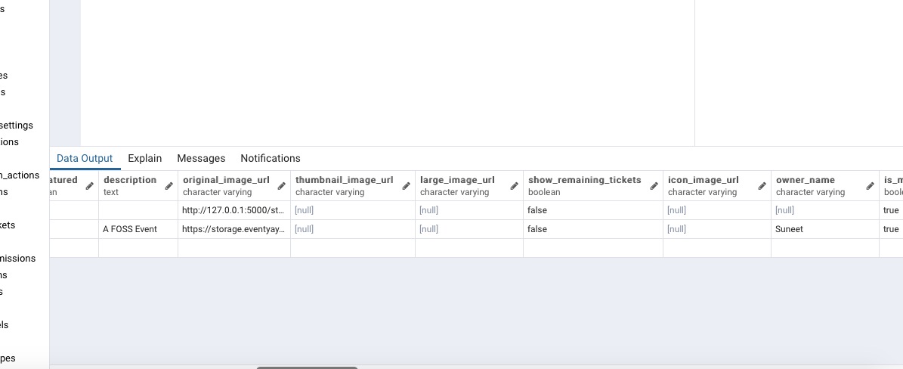Select the large_image_url column header

469,186
